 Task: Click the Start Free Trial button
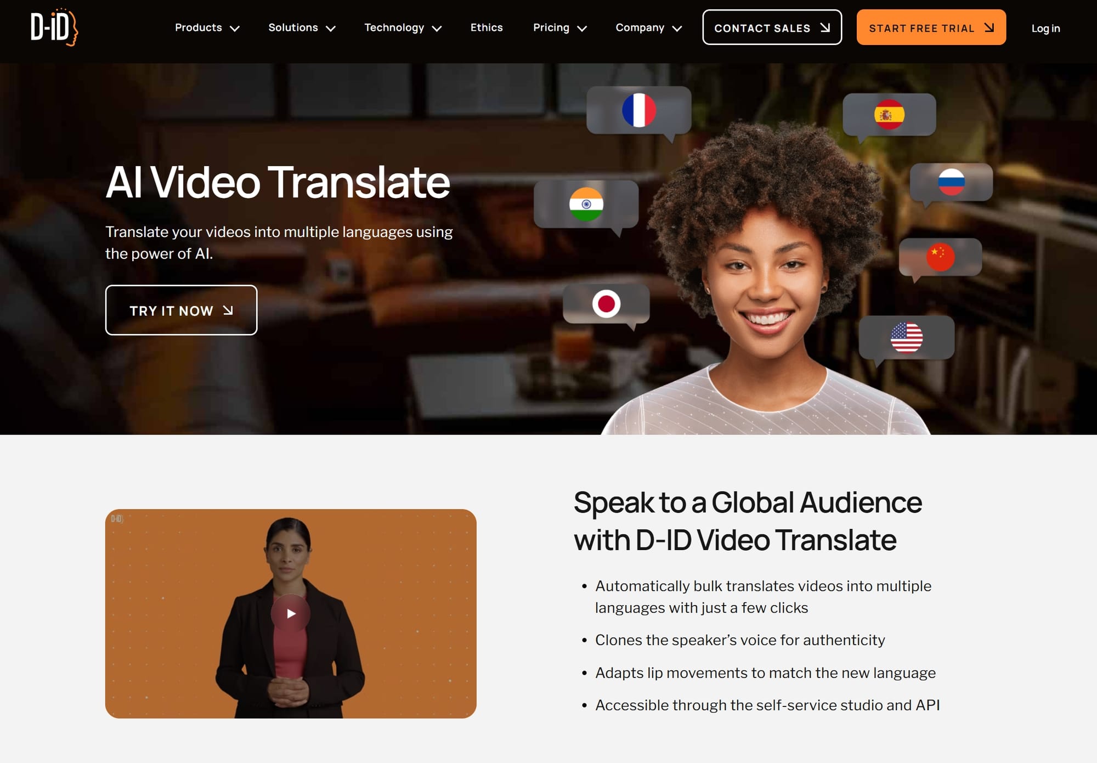pyautogui.click(x=931, y=27)
